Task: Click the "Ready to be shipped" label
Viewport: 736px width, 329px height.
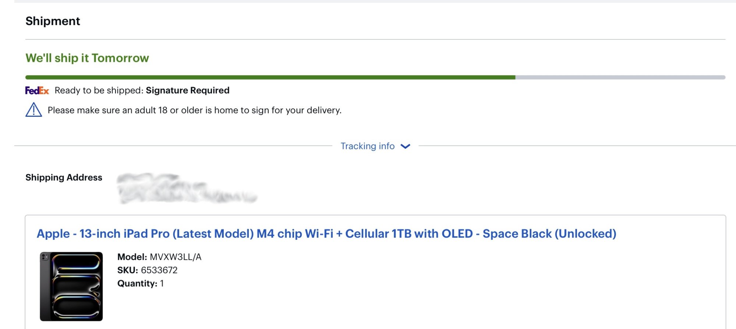Action: tap(99, 90)
